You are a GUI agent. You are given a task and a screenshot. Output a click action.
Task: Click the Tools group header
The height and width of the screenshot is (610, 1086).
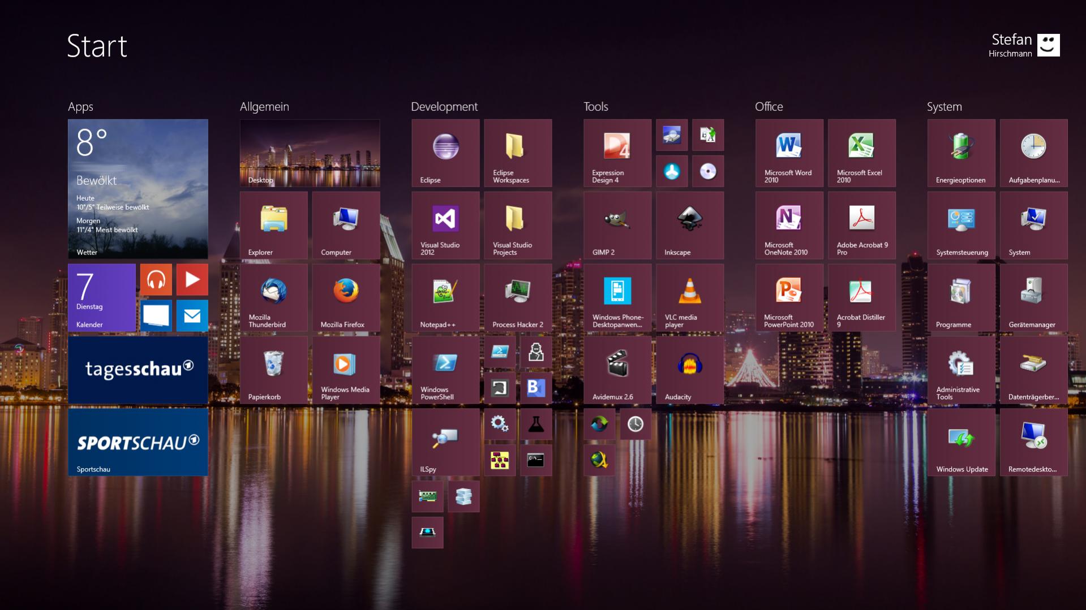click(x=596, y=107)
